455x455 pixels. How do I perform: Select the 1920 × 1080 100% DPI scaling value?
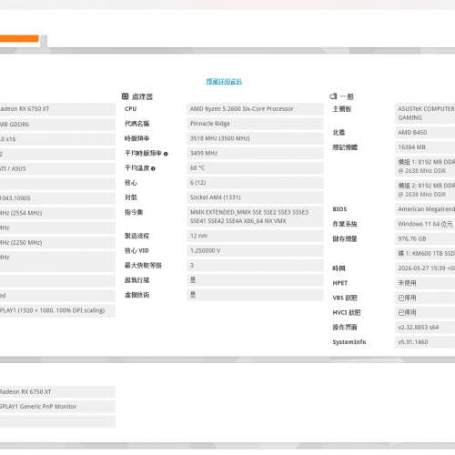point(57,310)
